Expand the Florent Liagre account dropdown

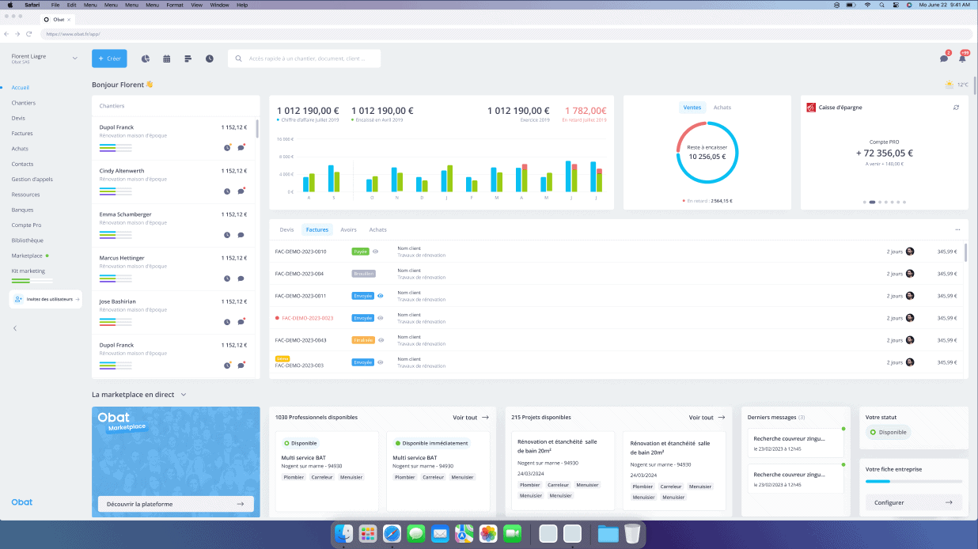75,58
